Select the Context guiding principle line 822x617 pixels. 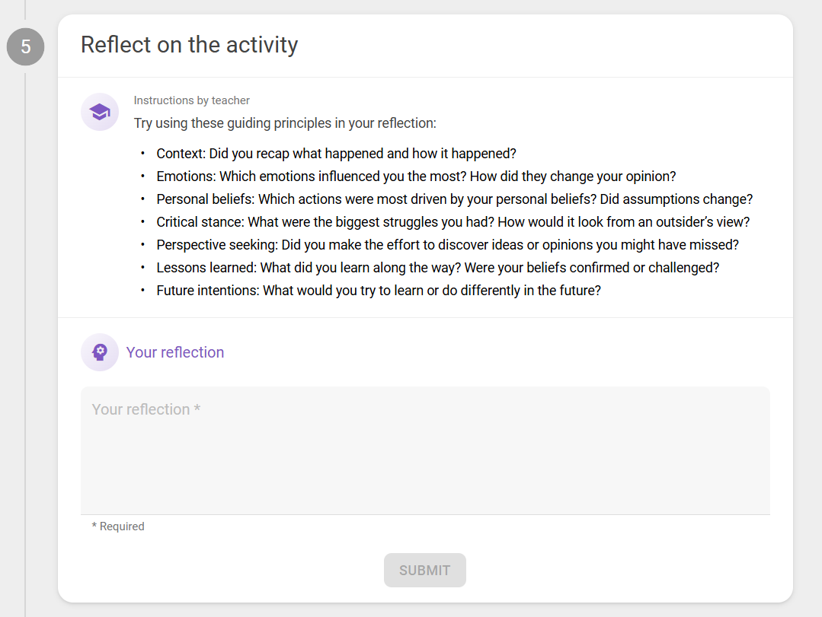pyautogui.click(x=336, y=154)
